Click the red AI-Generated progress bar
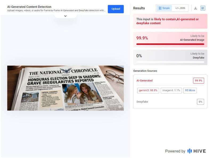 coord(170,44)
